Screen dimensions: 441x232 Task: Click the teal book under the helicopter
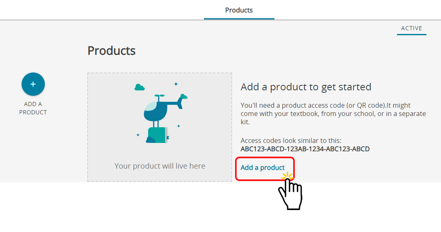click(x=158, y=135)
